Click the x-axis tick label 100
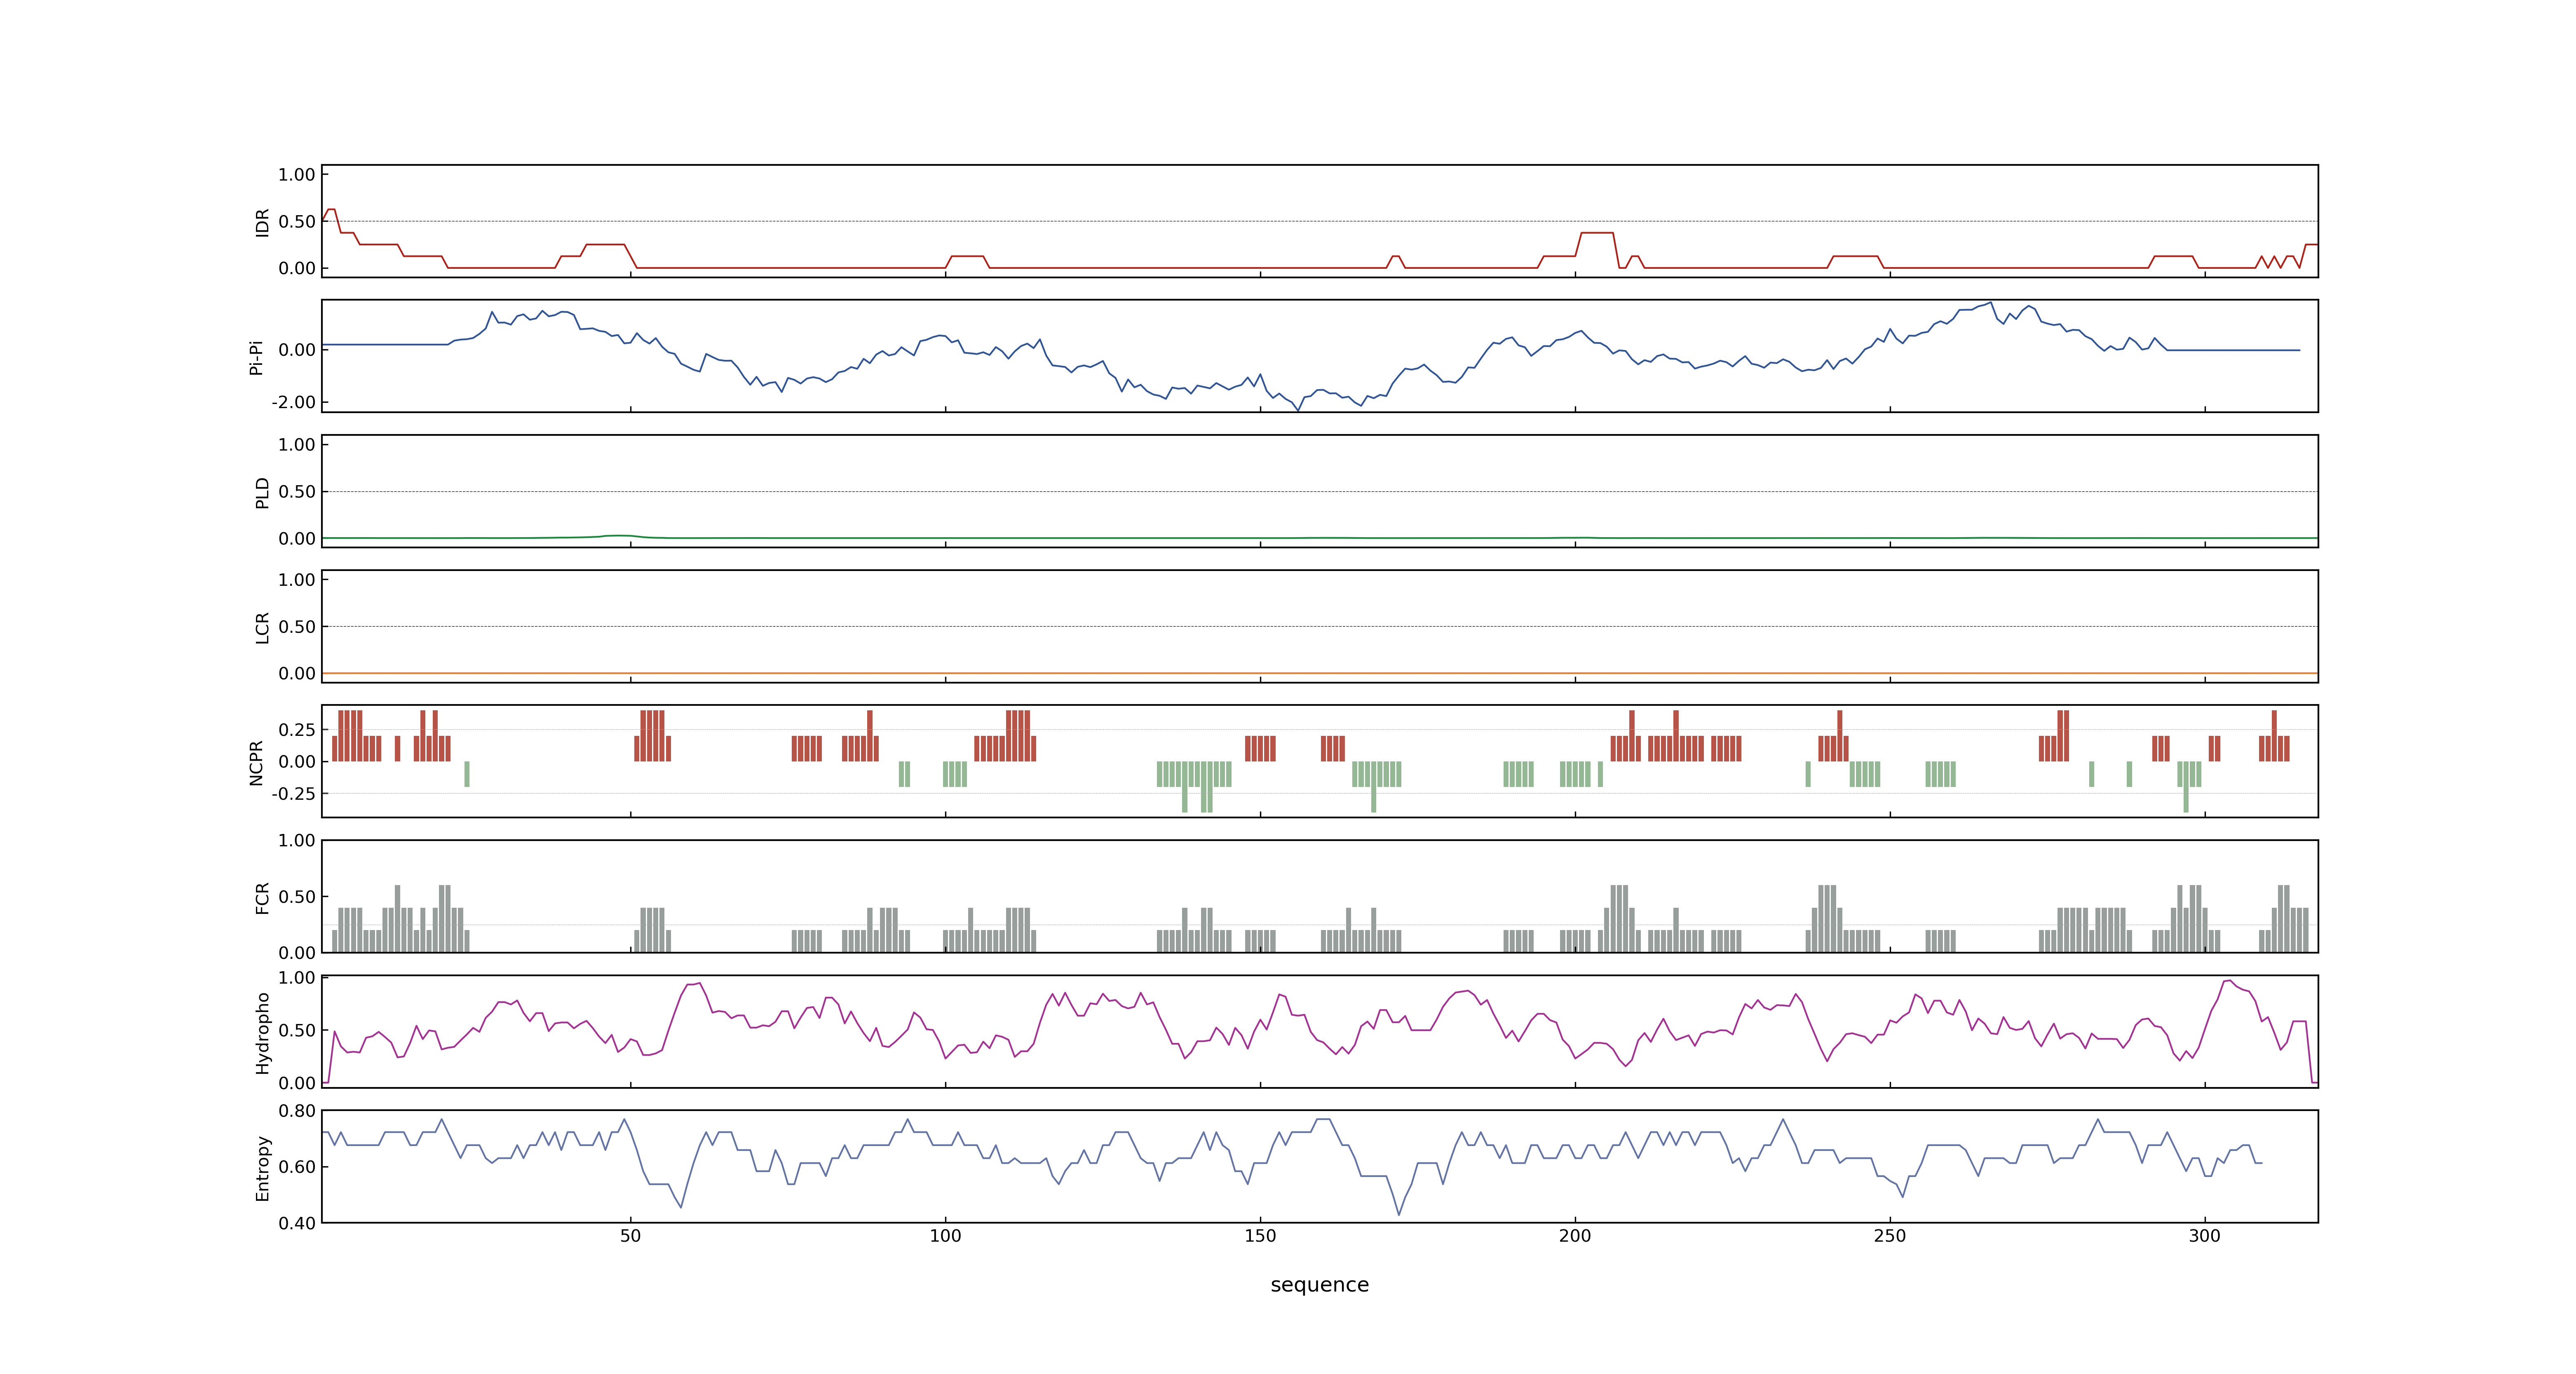Image resolution: width=2576 pixels, height=1374 pixels. coord(945,1236)
